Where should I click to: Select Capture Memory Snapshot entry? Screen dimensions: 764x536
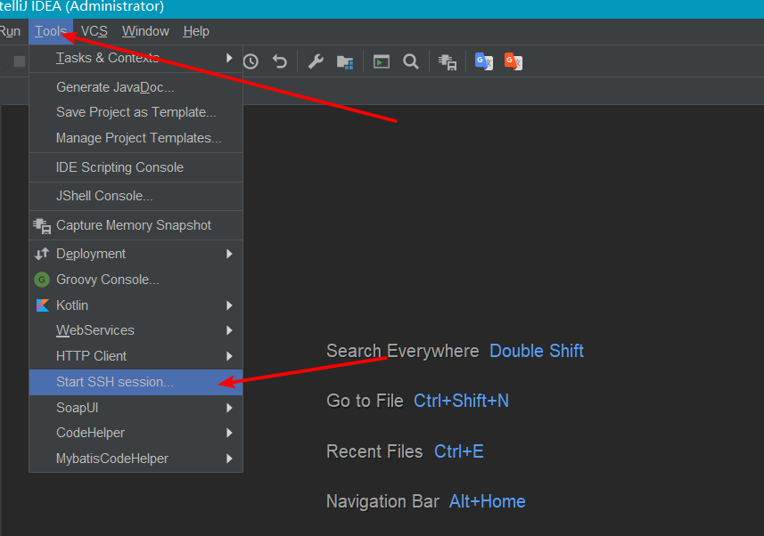point(136,225)
